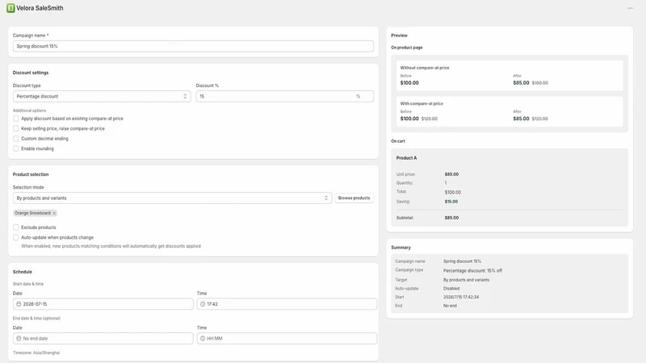
Task: Click the Product selection heading
Action: point(31,174)
